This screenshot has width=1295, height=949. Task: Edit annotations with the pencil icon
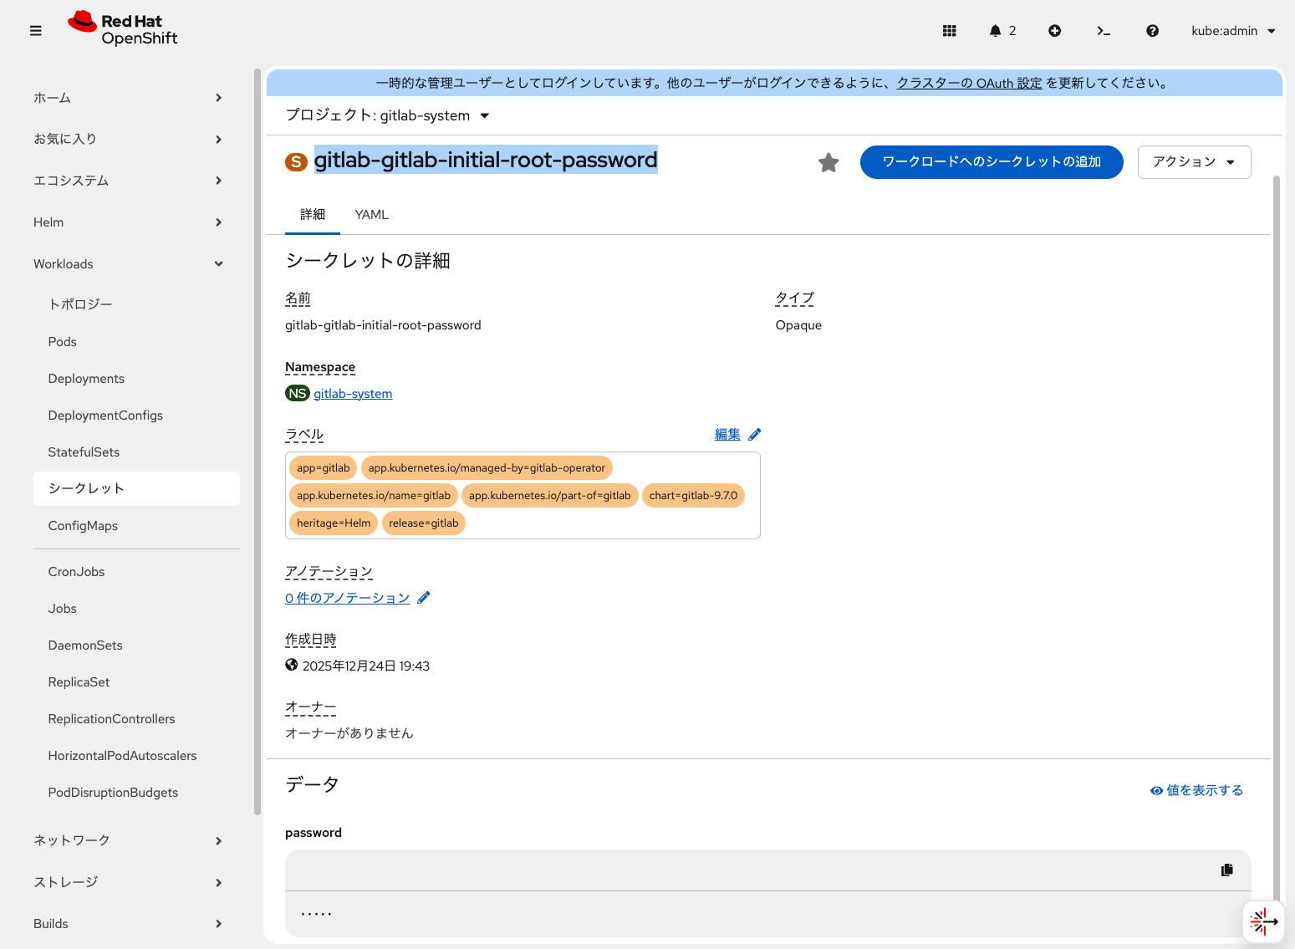point(424,597)
